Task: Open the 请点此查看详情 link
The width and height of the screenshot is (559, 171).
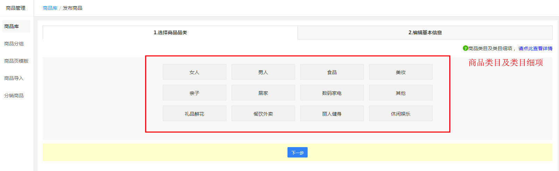Action: (535, 48)
